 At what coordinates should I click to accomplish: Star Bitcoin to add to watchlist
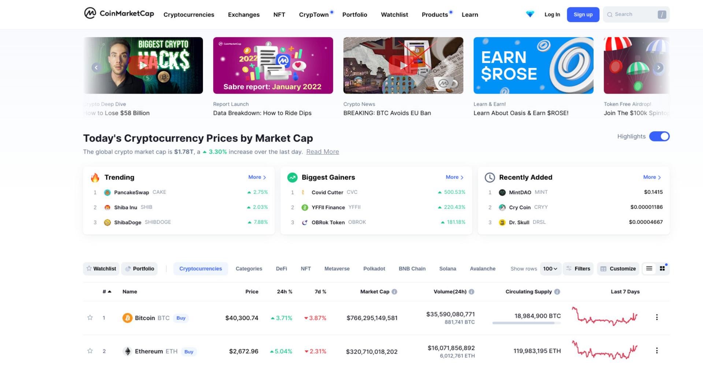click(x=90, y=317)
